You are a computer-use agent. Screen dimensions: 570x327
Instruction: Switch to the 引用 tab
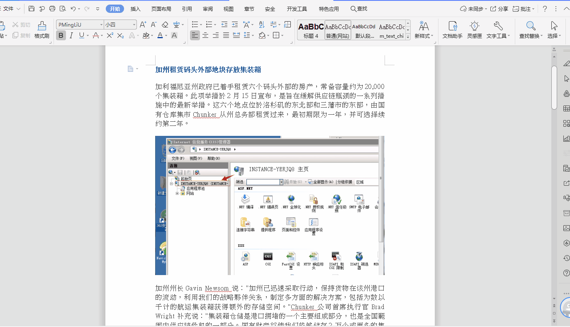pyautogui.click(x=187, y=9)
